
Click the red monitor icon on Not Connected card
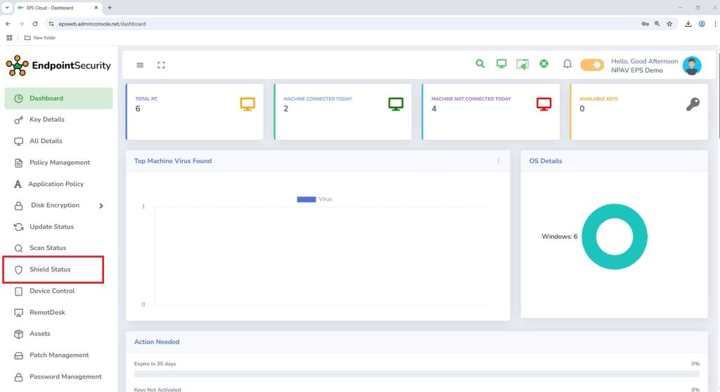(x=544, y=104)
